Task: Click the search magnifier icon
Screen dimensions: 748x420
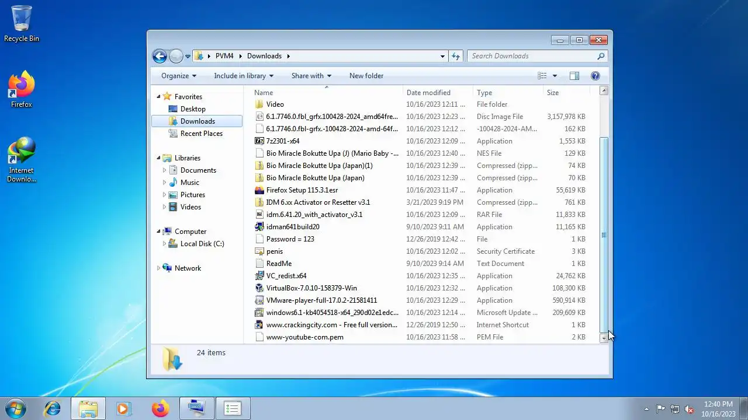Action: (601, 56)
